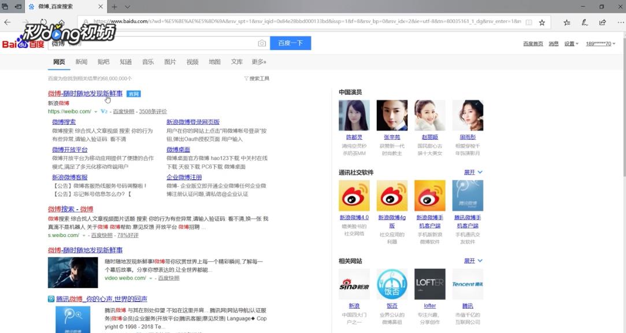Image resolution: width=626 pixels, height=333 pixels.
Task: Switch to the 音乐 tab
Action: [148, 62]
